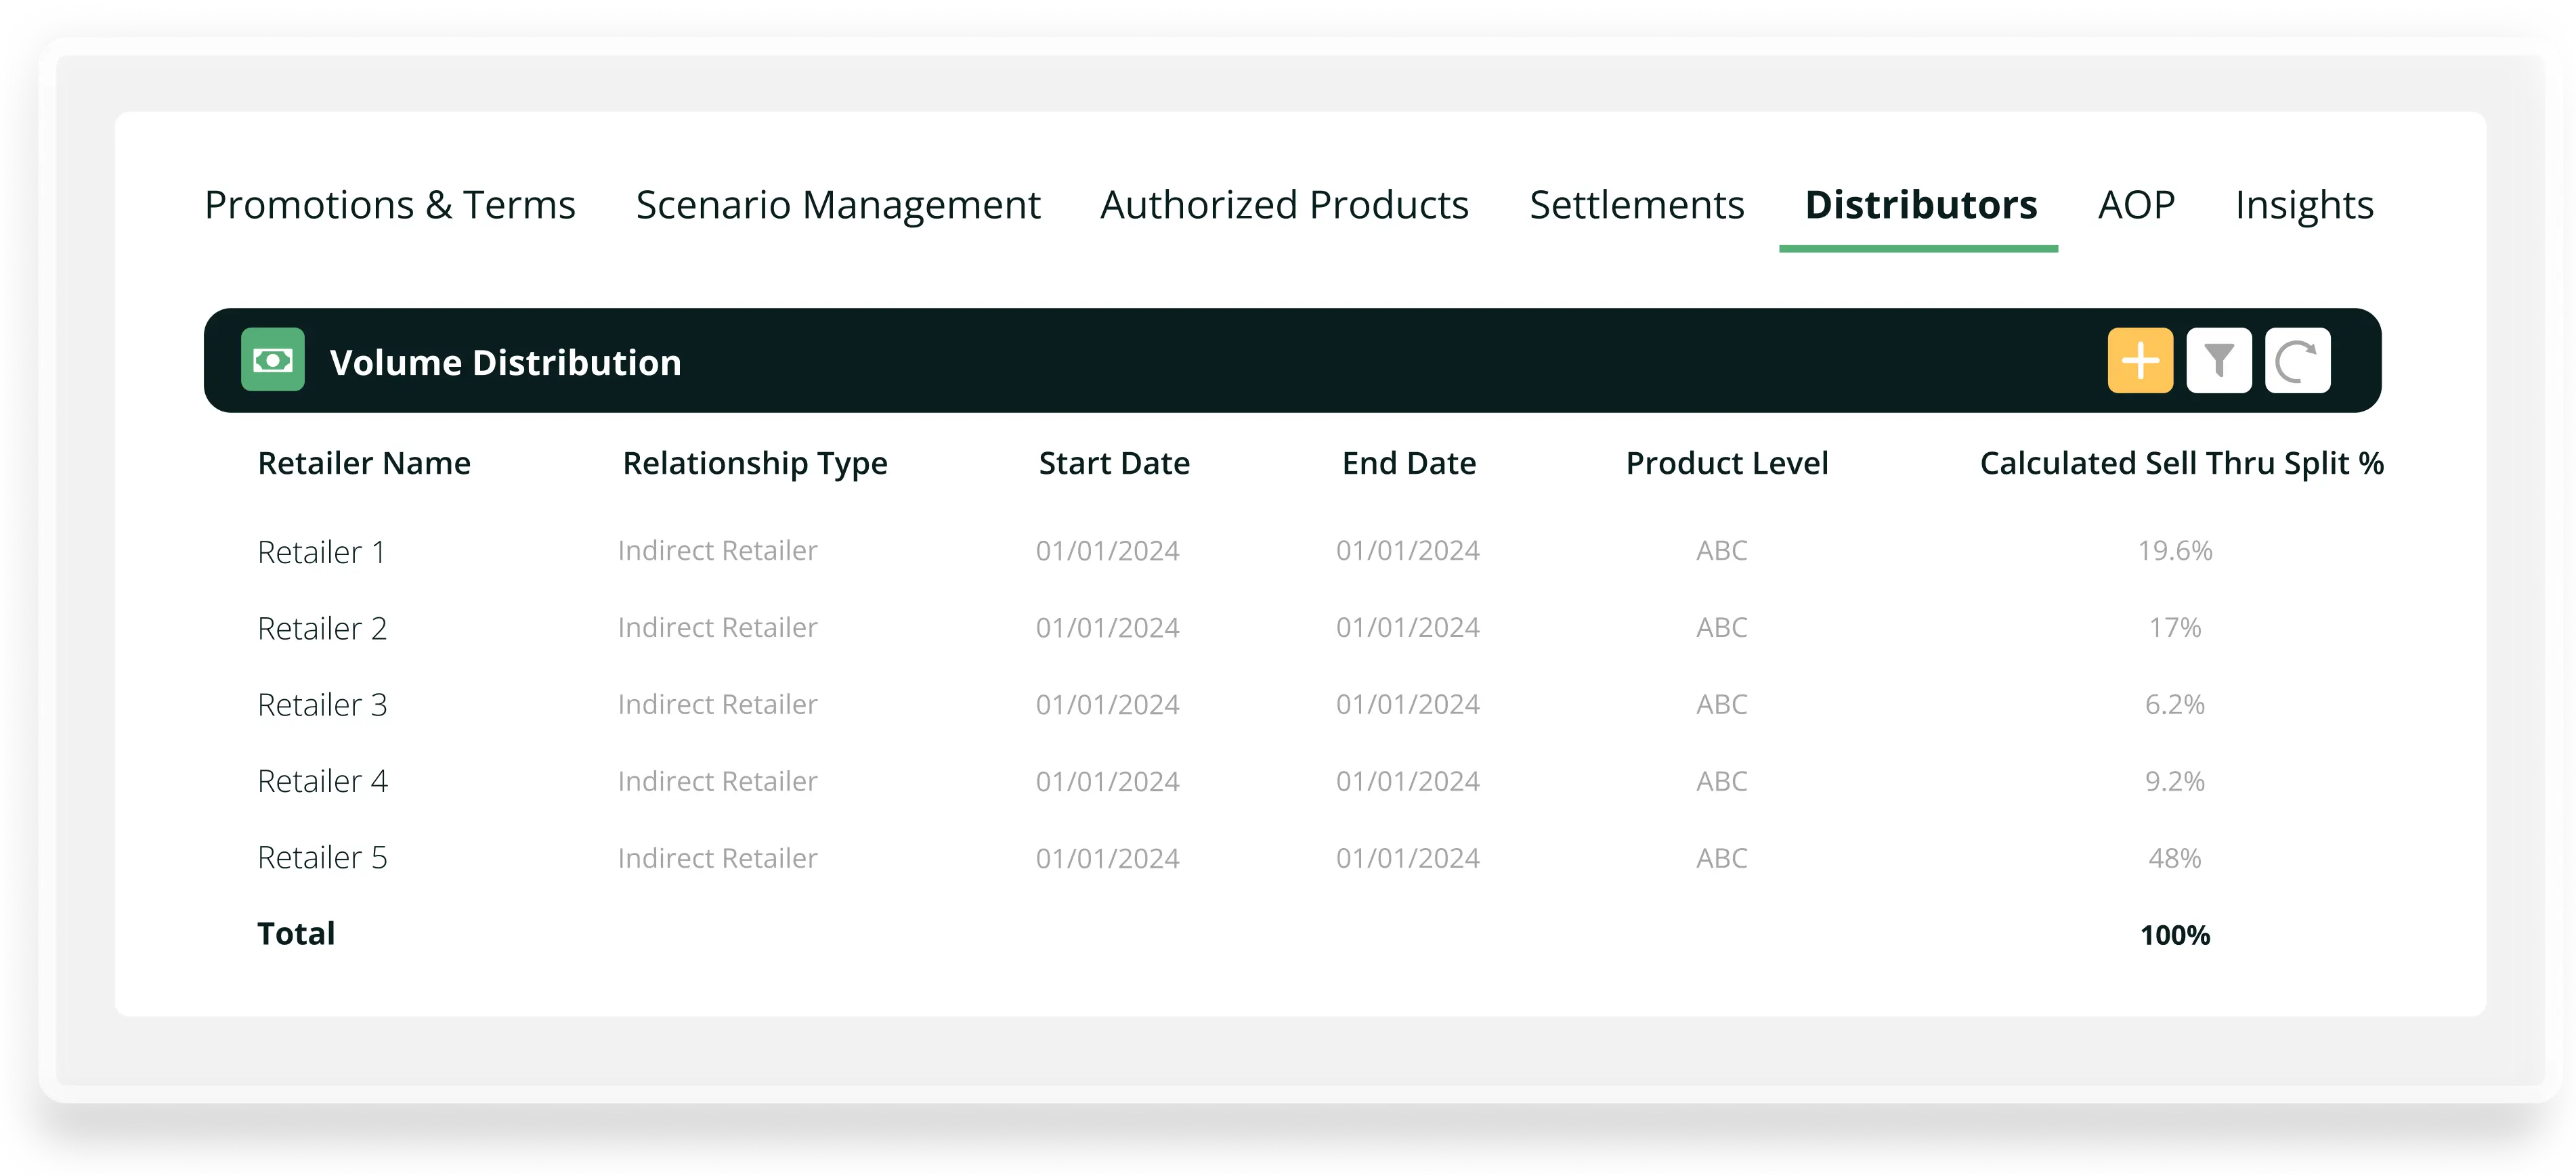
Task: View the Insights tab
Action: [2304, 205]
